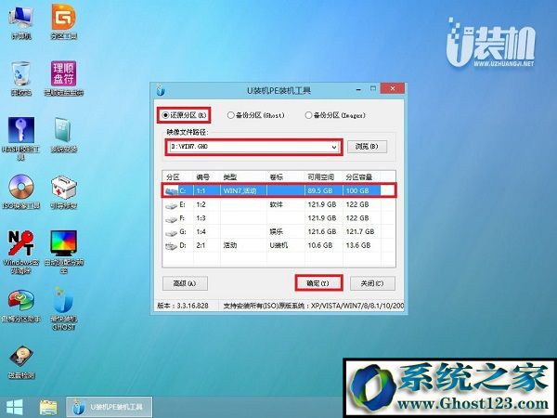The height and width of the screenshot is (418, 557).
Task: Open the hard disk detection icon
Action: pyautogui.click(x=21, y=362)
